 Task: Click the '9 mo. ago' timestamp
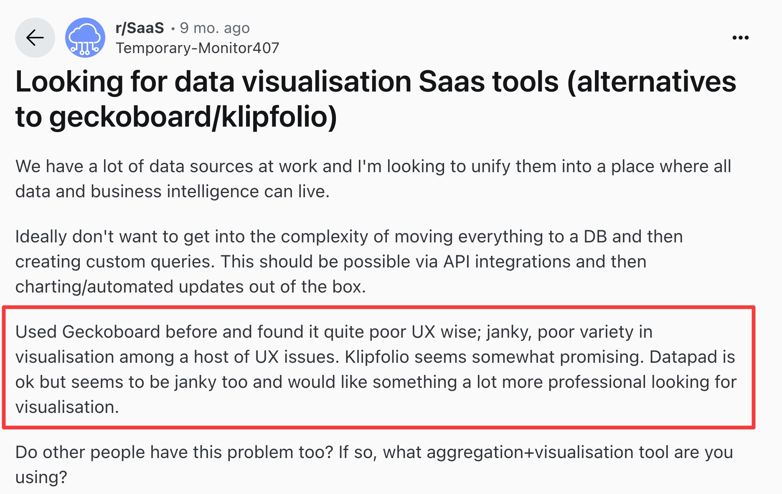pos(214,28)
